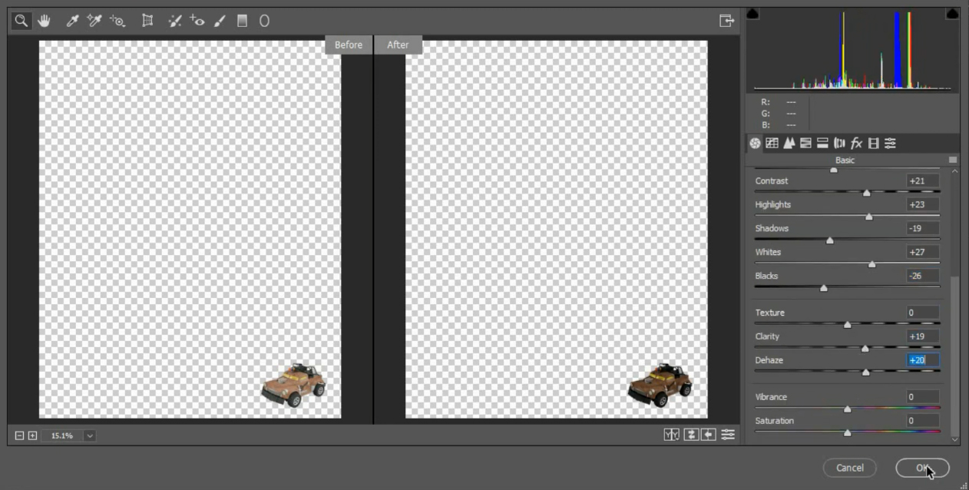Open the zoom level dropdown
This screenshot has height=490, width=969.
coord(90,435)
